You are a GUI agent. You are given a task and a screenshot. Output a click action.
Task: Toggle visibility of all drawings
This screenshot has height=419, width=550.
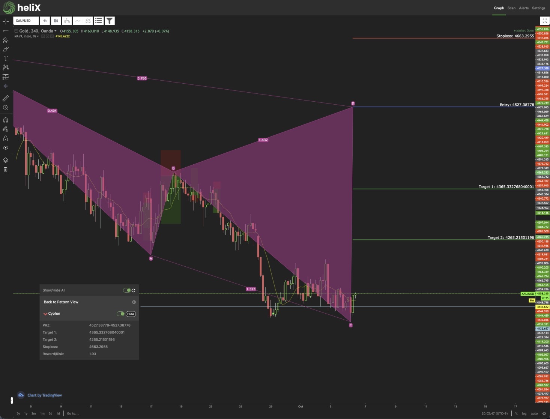tap(6, 148)
